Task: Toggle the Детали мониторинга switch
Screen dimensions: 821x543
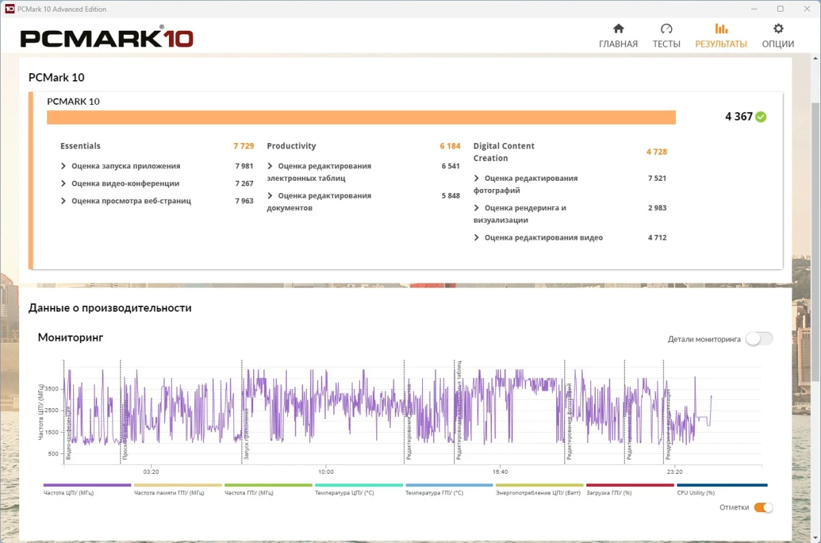Action: 759,339
